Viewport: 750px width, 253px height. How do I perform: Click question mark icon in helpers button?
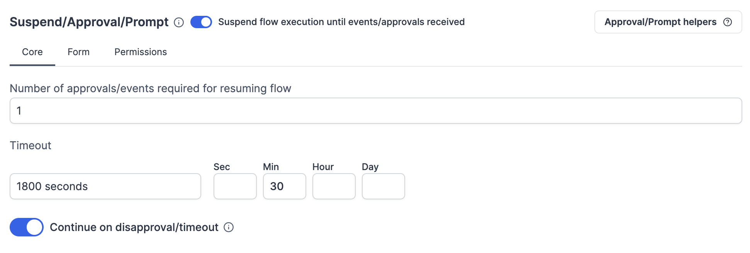pyautogui.click(x=728, y=22)
